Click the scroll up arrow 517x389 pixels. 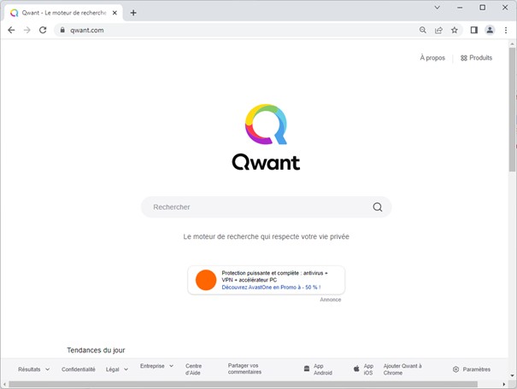click(512, 44)
